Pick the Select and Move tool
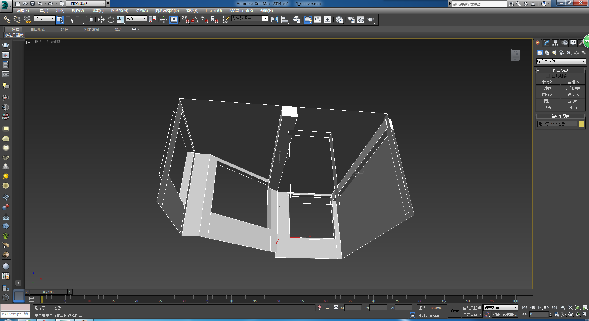This screenshot has height=321, width=589. (101, 20)
